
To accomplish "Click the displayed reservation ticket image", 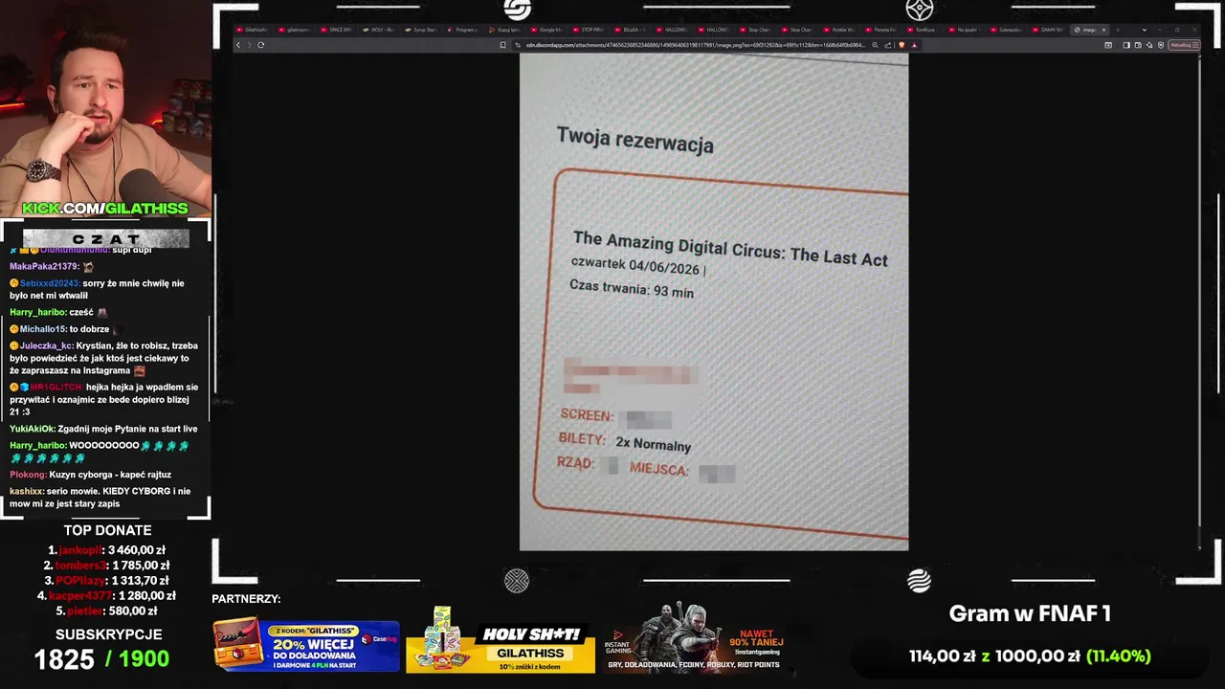I will tap(714, 301).
